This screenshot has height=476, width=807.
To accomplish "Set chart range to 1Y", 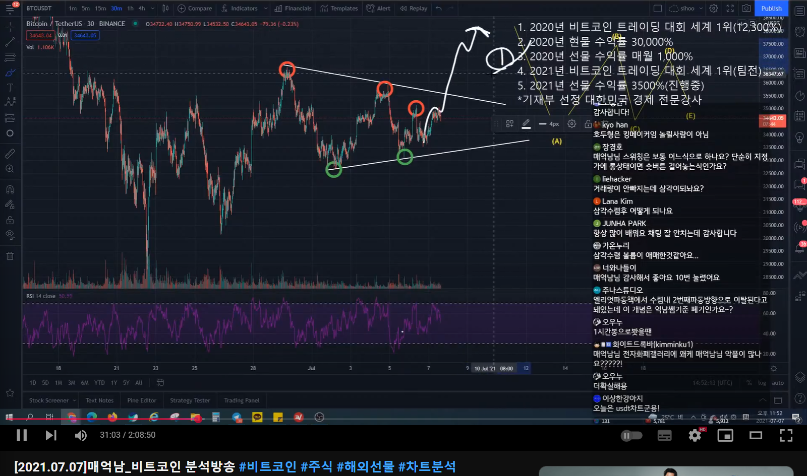I will coord(114,383).
